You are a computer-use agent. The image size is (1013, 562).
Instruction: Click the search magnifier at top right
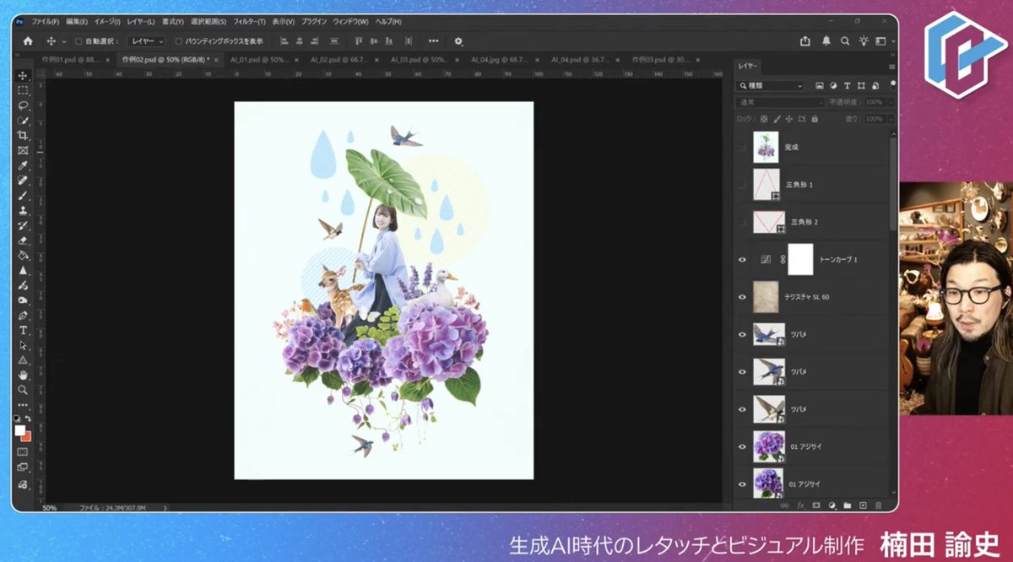[845, 41]
